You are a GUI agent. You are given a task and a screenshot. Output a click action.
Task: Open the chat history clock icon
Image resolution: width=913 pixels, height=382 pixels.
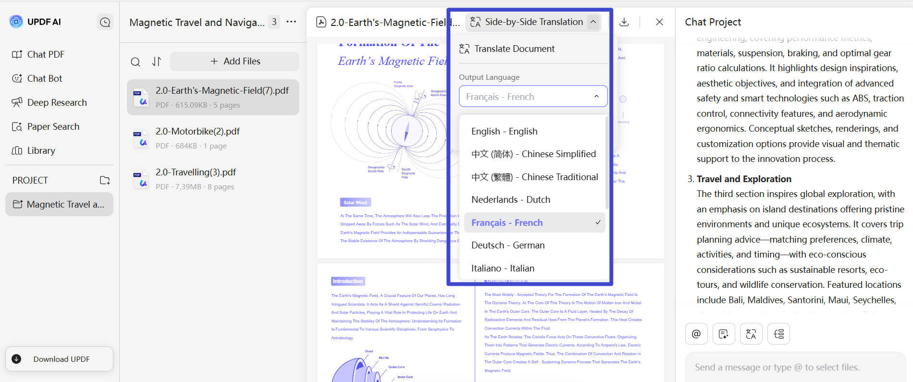click(x=105, y=22)
